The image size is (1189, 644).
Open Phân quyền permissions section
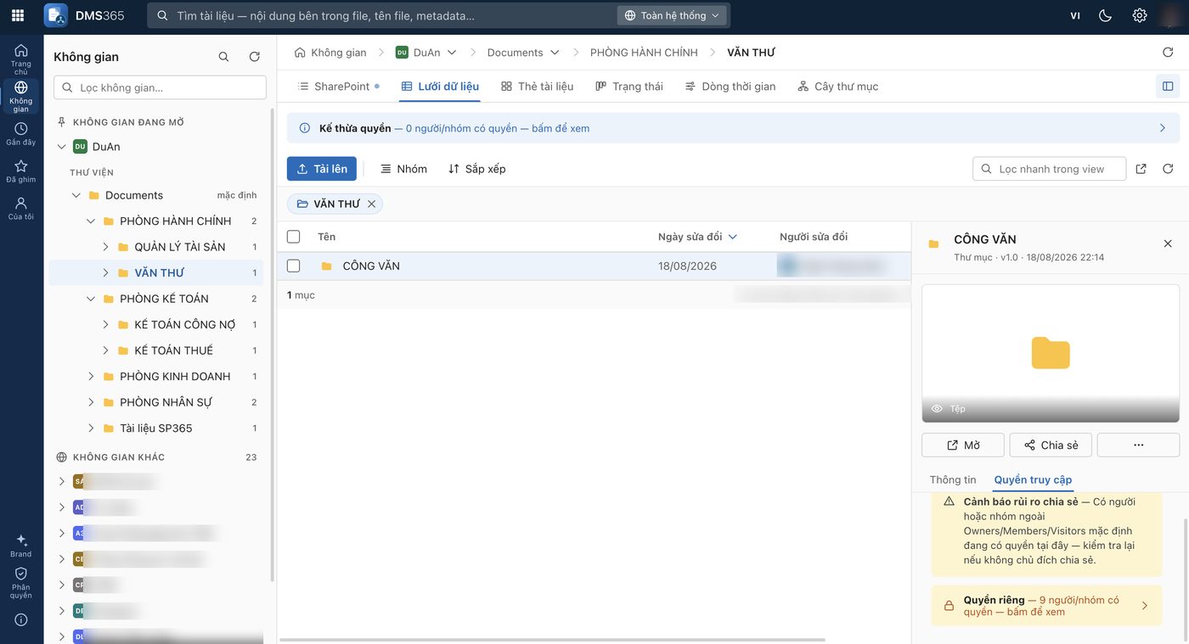coord(21,582)
